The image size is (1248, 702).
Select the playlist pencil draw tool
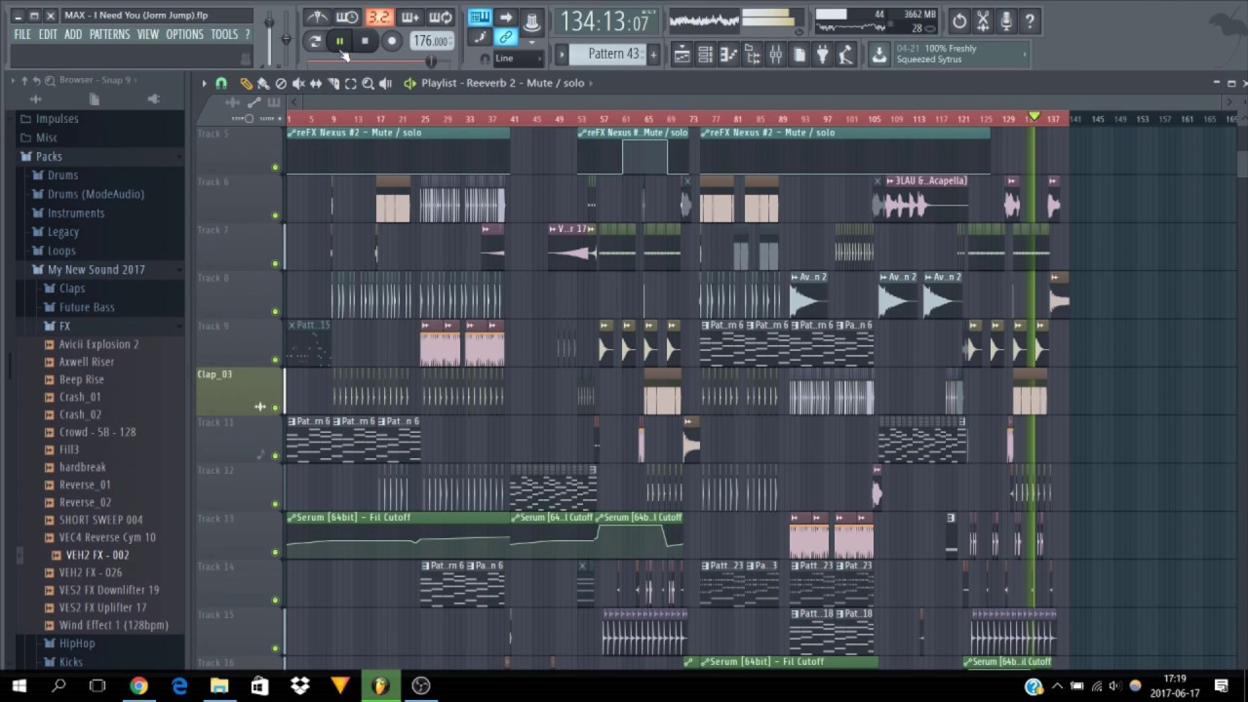click(x=246, y=84)
